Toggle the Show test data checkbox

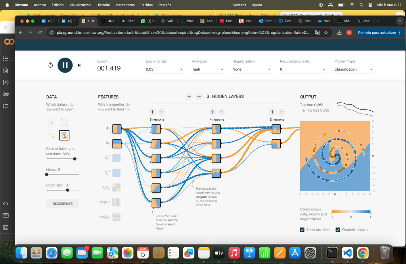[x=303, y=230]
